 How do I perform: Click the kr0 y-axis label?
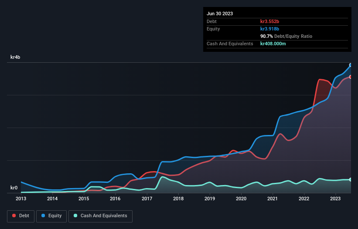[14, 188]
